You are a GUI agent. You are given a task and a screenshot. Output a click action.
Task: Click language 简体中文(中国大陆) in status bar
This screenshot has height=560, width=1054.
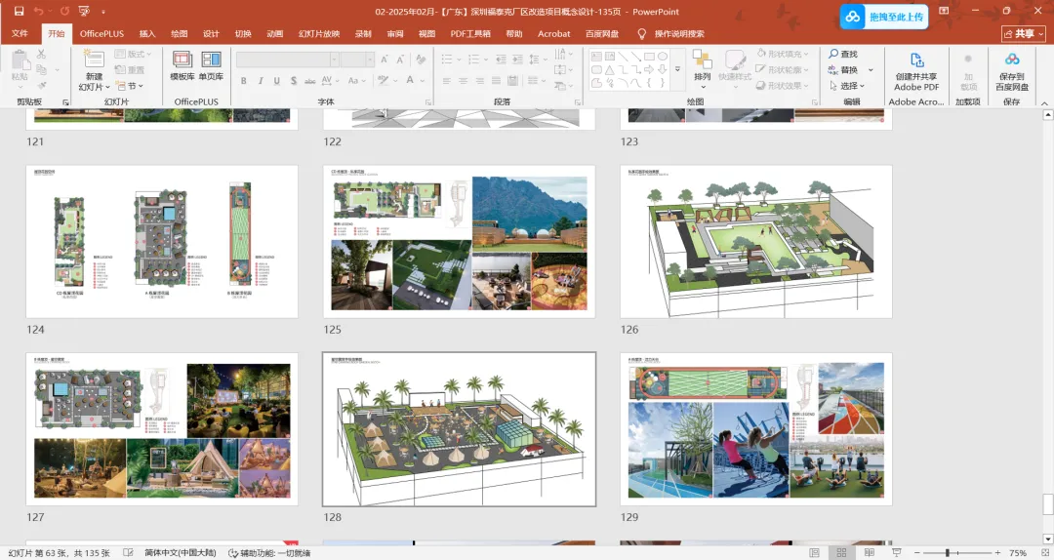[x=181, y=552]
